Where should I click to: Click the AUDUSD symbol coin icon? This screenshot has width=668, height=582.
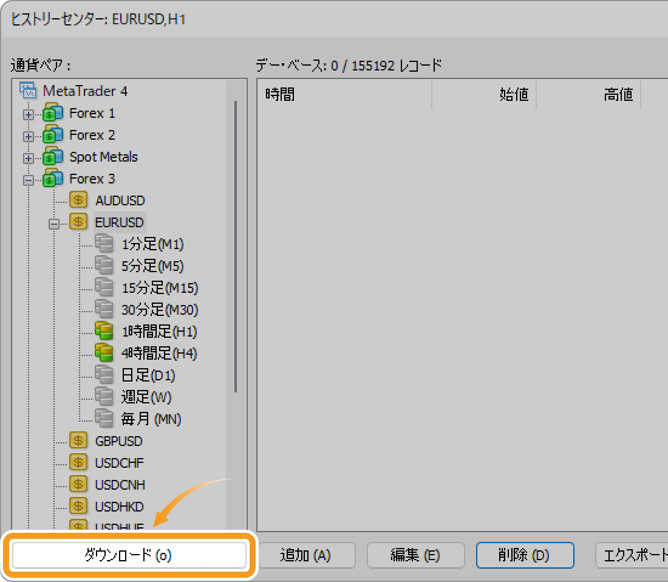coord(78,200)
